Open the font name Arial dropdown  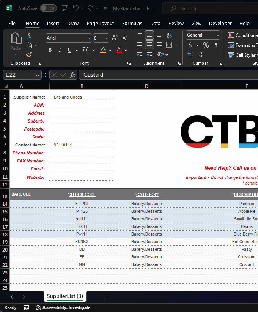coord(90,38)
